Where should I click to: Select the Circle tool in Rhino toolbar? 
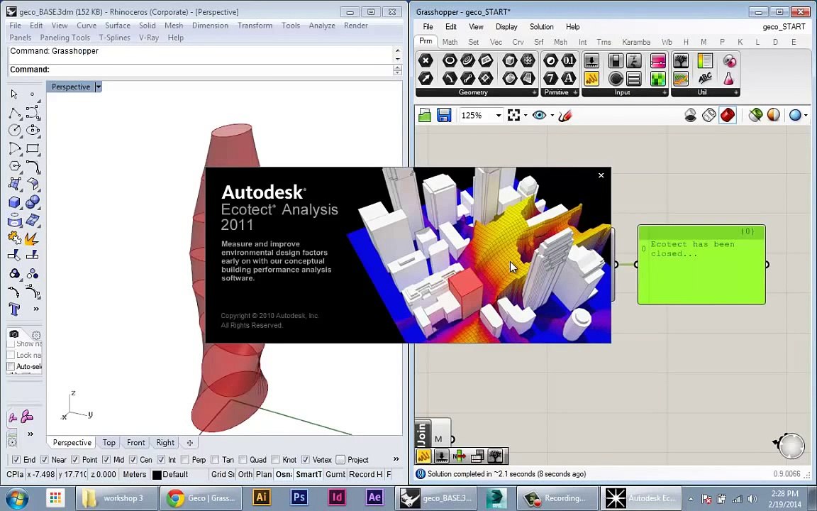click(15, 131)
